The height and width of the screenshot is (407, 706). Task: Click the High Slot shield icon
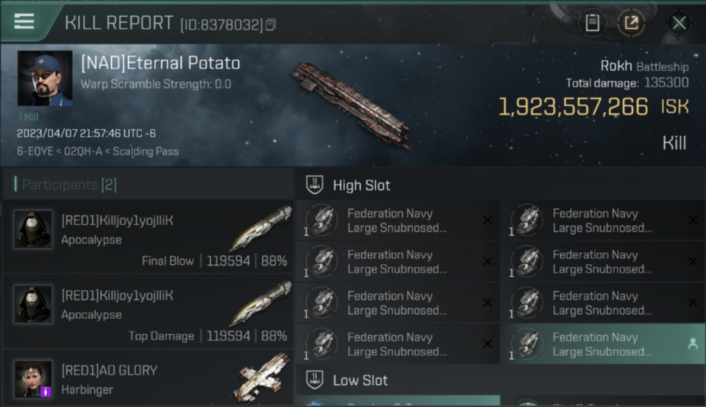[x=314, y=185]
